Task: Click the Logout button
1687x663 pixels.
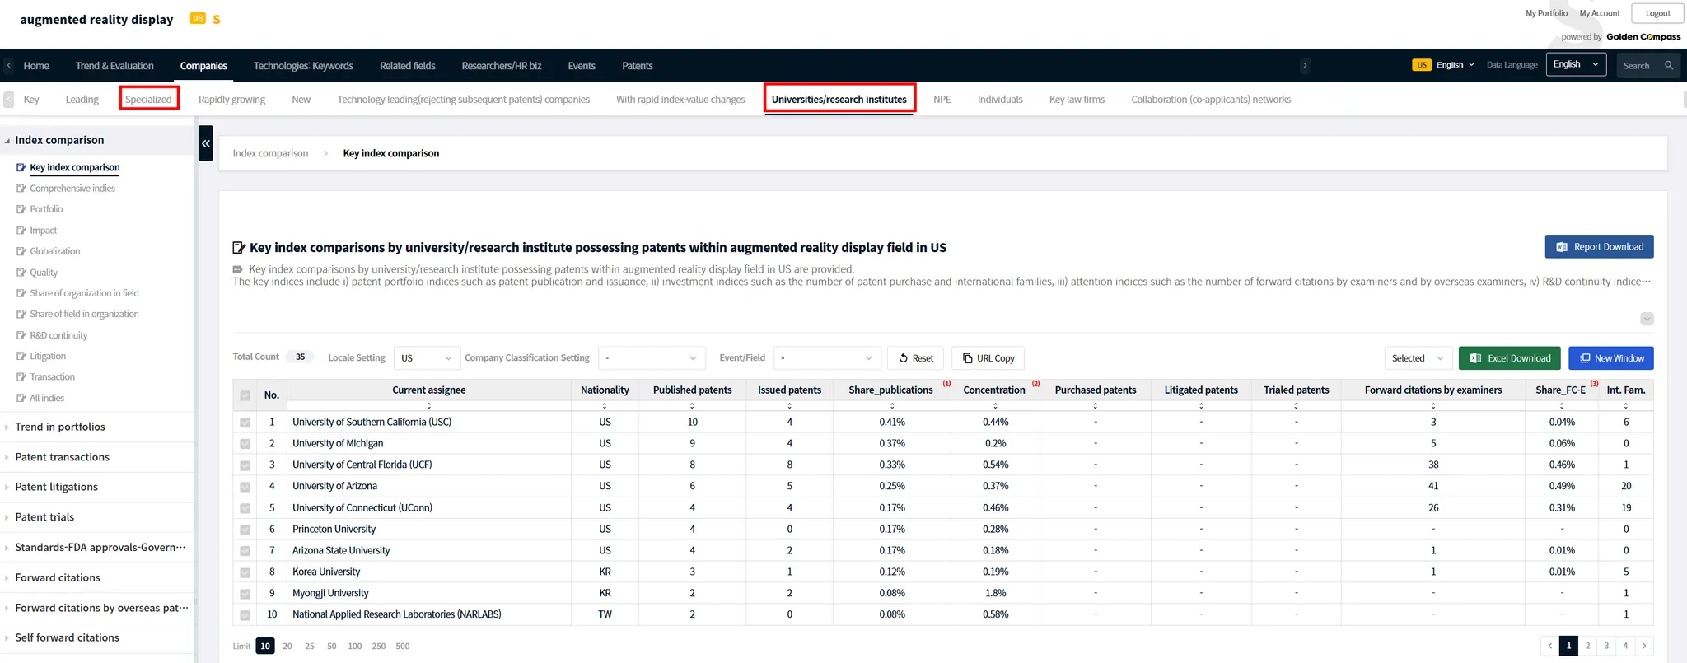Action: pyautogui.click(x=1657, y=13)
